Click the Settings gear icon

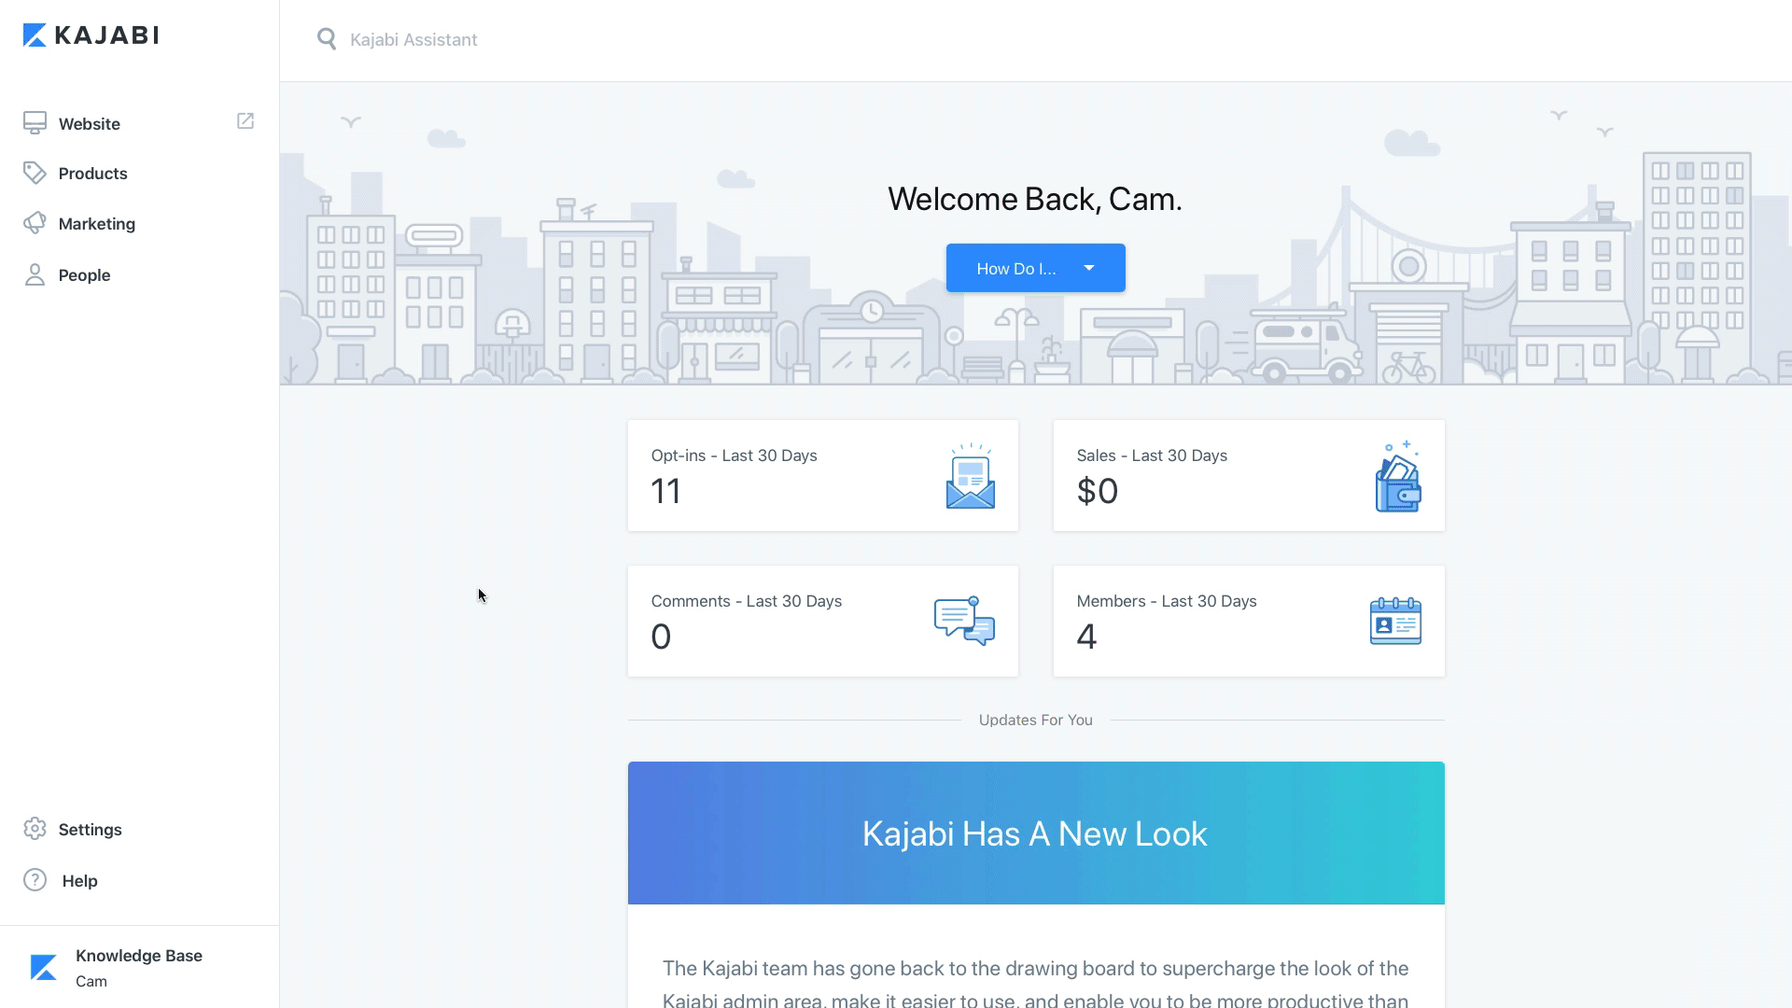tap(35, 829)
